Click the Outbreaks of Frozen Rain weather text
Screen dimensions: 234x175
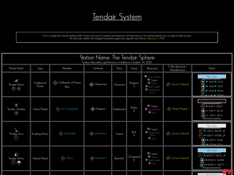(x=69, y=85)
